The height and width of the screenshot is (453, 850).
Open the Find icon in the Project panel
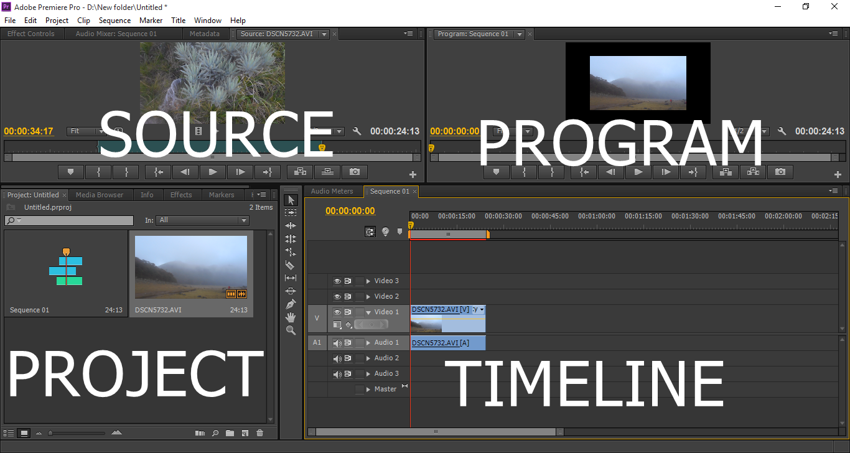[x=215, y=433]
